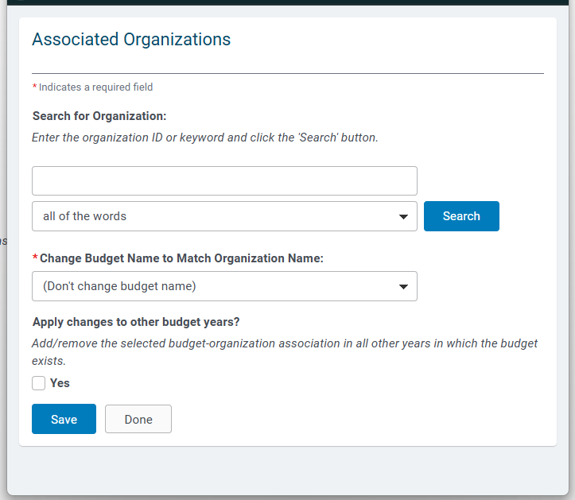Click the blue Search button

coord(461,216)
